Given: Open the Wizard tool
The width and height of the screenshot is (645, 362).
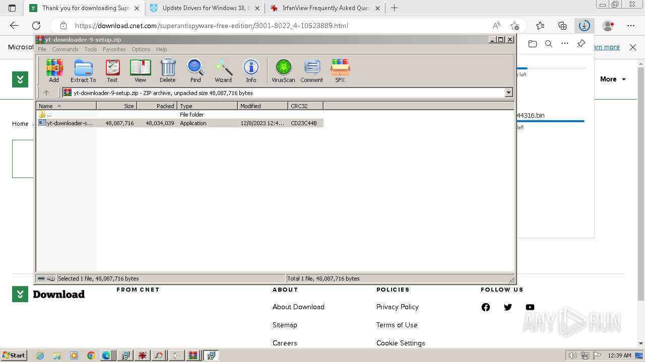Looking at the screenshot, I should click(x=223, y=70).
